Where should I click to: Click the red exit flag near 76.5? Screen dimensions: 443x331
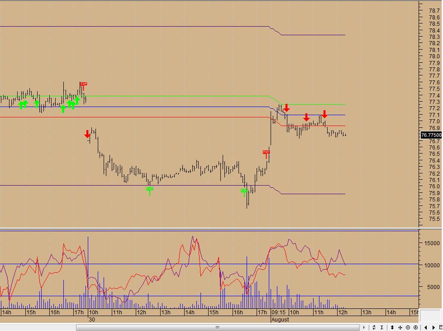[x=266, y=153]
